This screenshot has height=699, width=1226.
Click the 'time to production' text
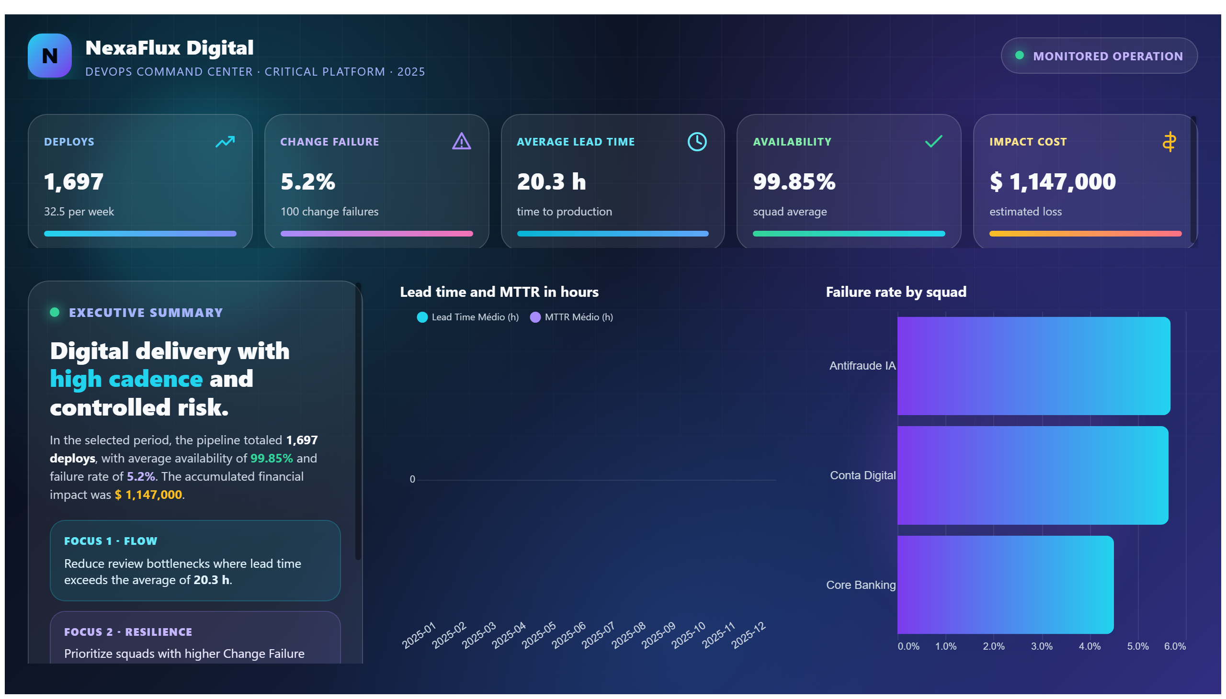564,212
